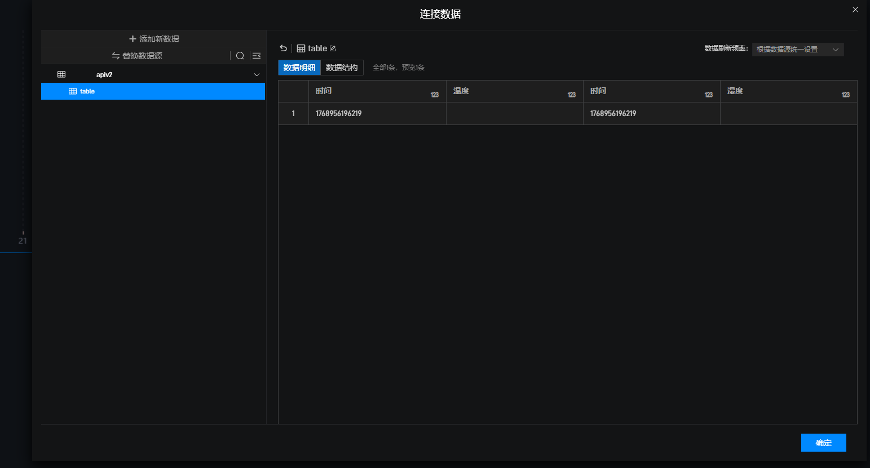
Task: Switch to the 数据结构 tab
Action: (342, 68)
